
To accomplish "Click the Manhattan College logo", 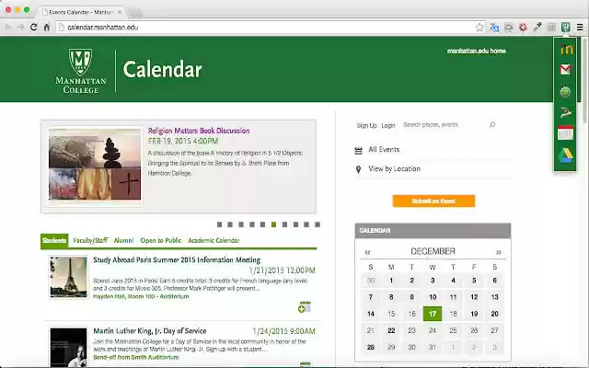I will pos(81,71).
